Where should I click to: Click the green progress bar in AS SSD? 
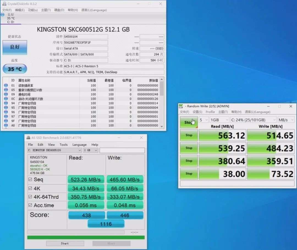tap(86, 237)
